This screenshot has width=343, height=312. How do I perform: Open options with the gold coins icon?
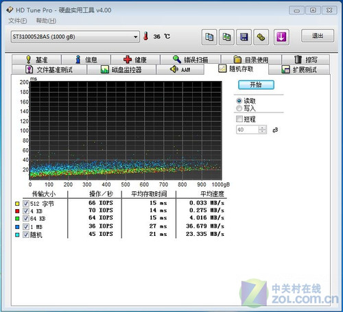[261, 37]
